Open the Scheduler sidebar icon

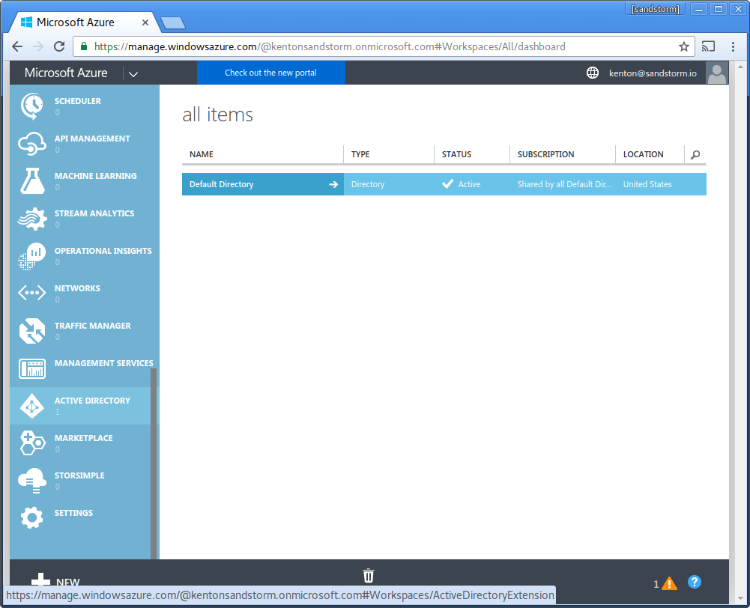pos(32,106)
